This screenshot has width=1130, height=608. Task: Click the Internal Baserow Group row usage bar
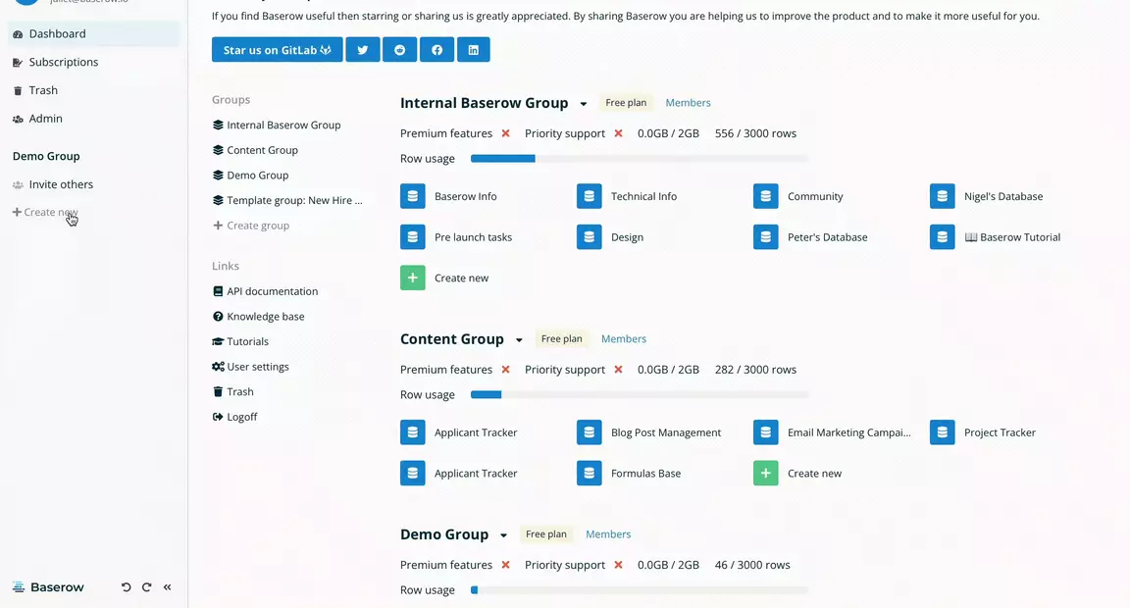point(639,159)
